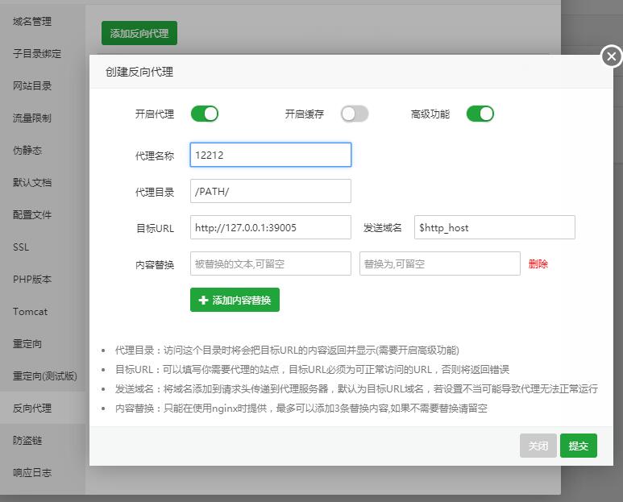Focus the 目标URL input field

click(x=271, y=227)
